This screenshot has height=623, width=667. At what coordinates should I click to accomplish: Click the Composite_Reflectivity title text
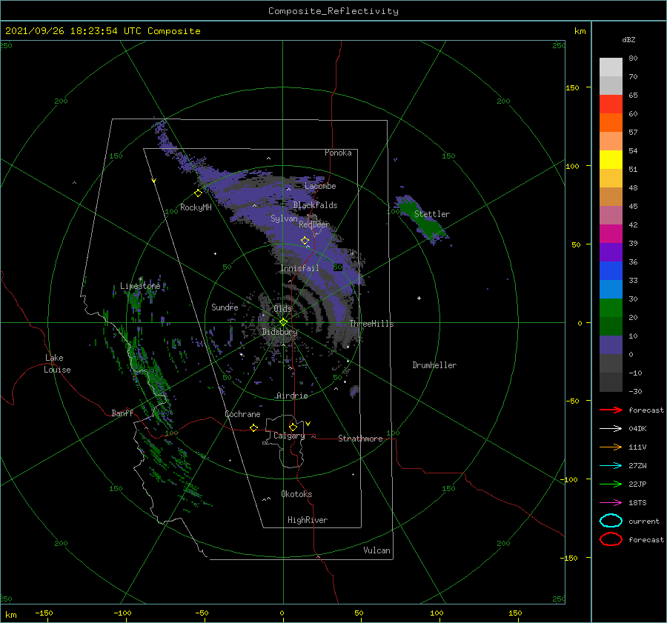click(333, 11)
